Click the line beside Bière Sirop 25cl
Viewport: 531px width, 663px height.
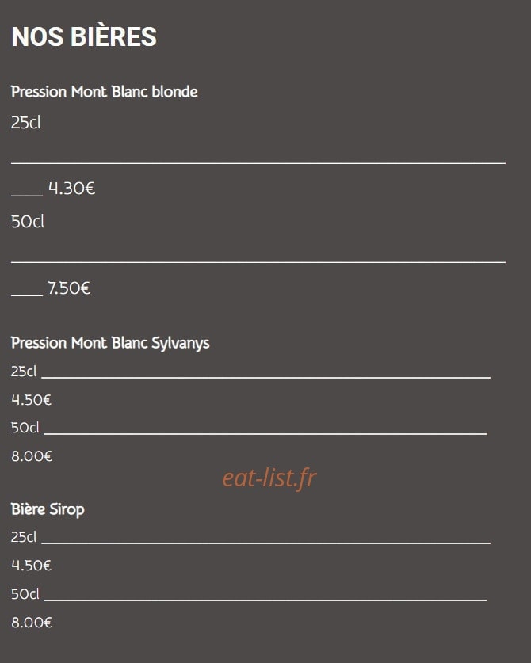(x=266, y=543)
